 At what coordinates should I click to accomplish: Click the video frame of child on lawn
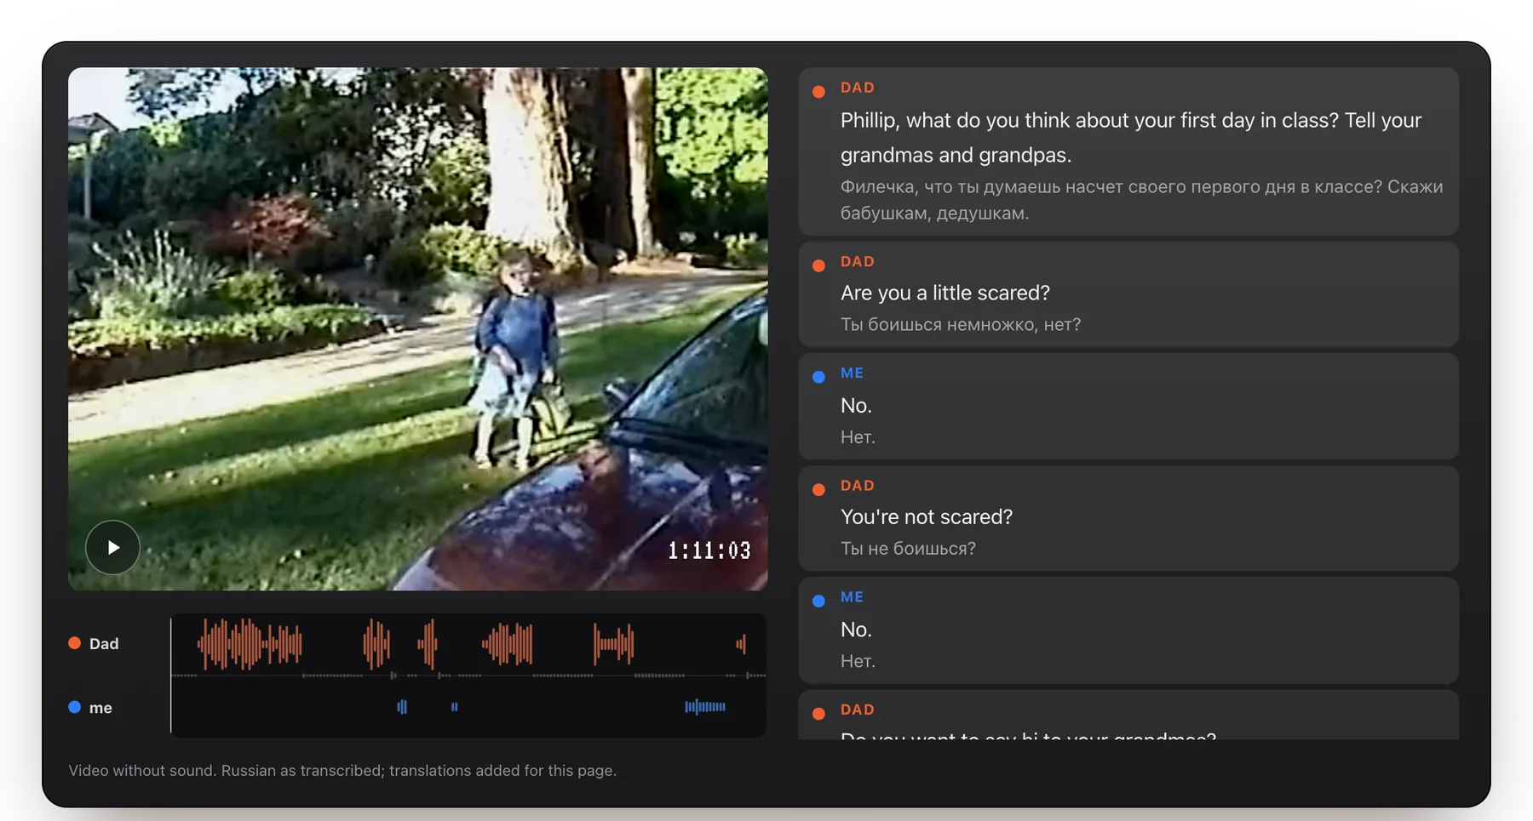click(417, 328)
